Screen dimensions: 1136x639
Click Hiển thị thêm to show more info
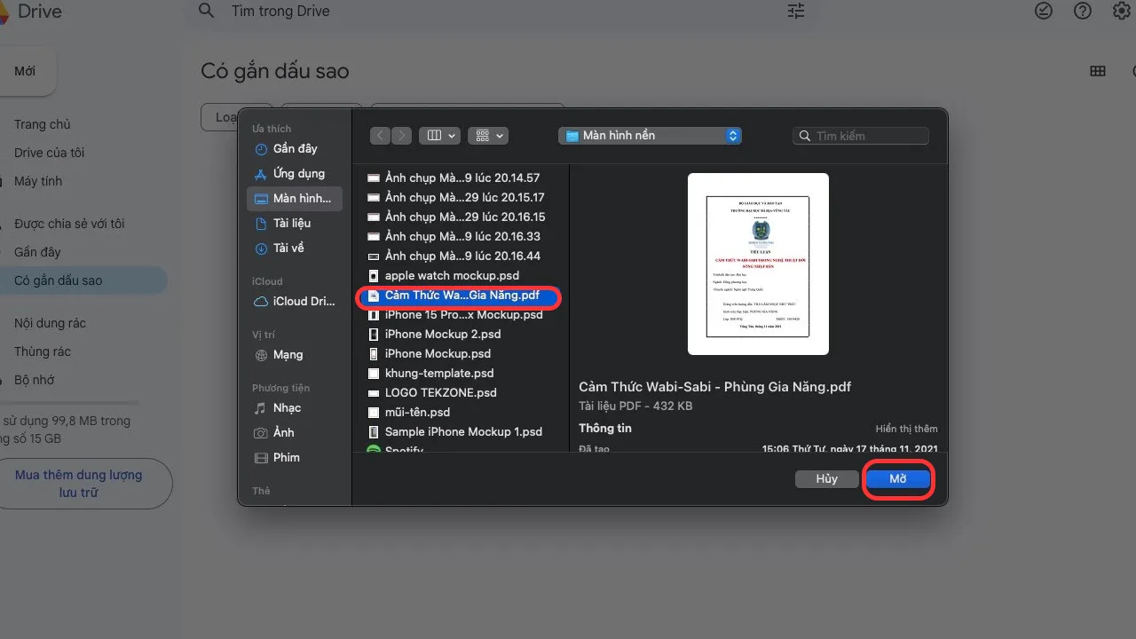pos(906,428)
